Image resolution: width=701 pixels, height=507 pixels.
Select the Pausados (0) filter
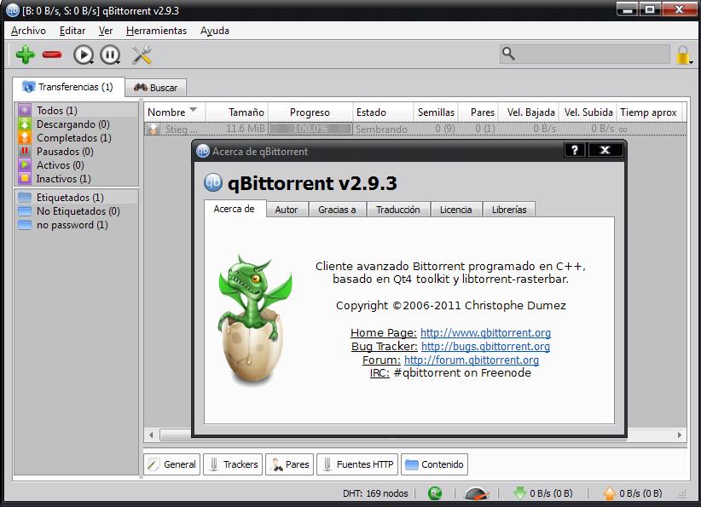coord(77,152)
